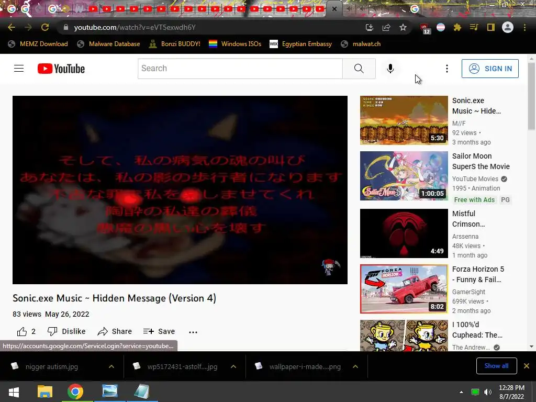Click Show all downloads

coord(496,366)
